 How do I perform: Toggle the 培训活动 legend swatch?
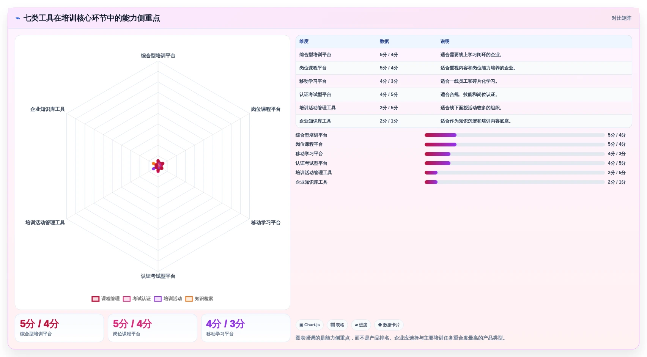tap(158, 299)
